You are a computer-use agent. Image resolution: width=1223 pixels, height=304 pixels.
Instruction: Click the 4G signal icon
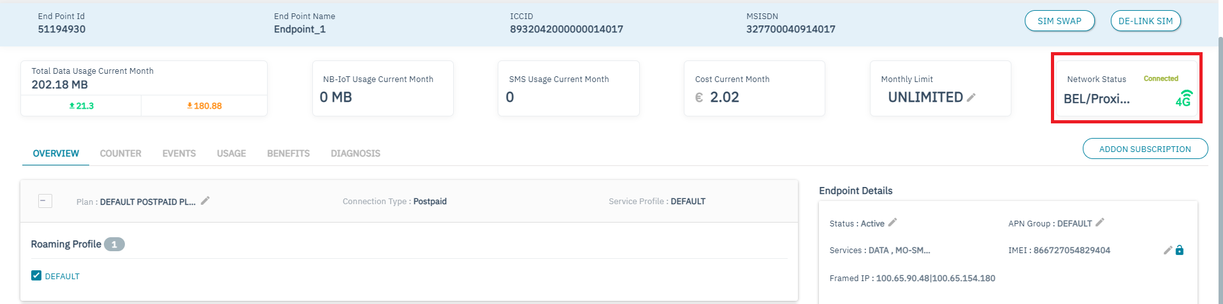pyautogui.click(x=1183, y=99)
